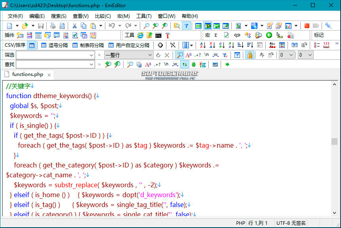Image resolution: width=341 pixels, height=228 pixels.
Task: Click the Save file icon
Action: click(x=41, y=26)
